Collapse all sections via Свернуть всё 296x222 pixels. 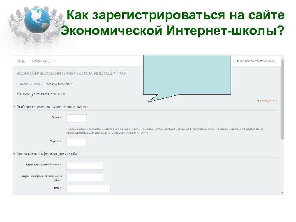coord(267,101)
